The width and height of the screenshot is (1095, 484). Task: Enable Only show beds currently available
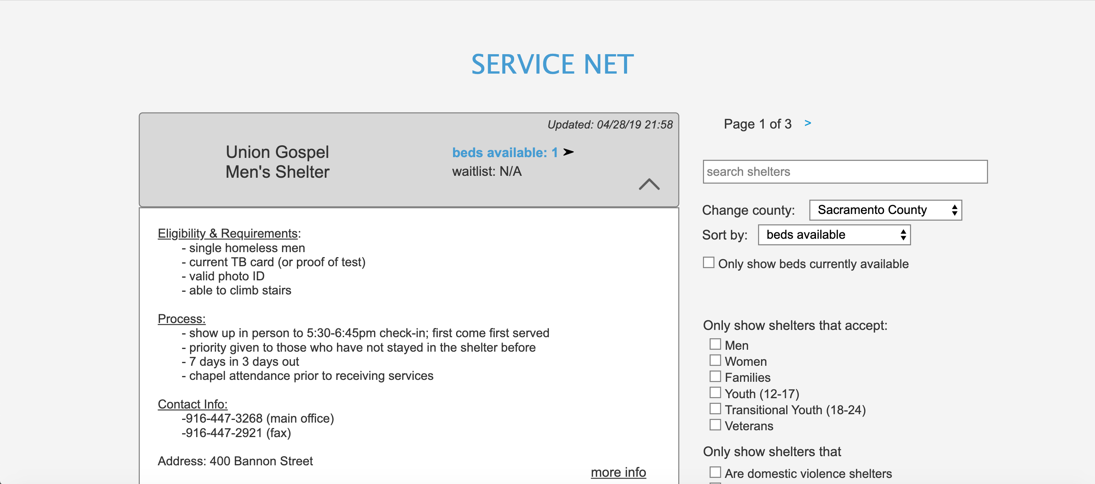[708, 263]
